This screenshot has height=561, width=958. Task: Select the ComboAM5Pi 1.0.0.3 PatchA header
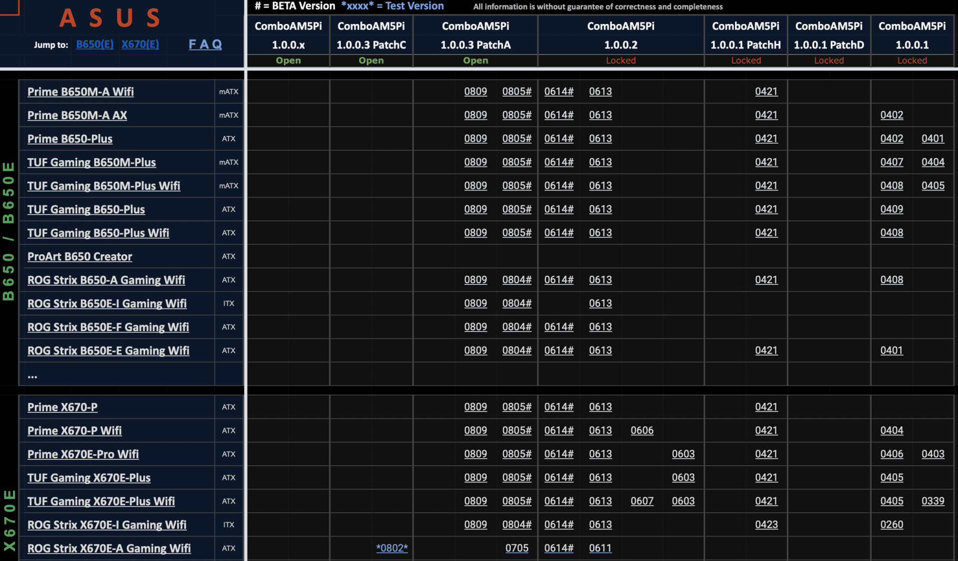pyautogui.click(x=476, y=35)
